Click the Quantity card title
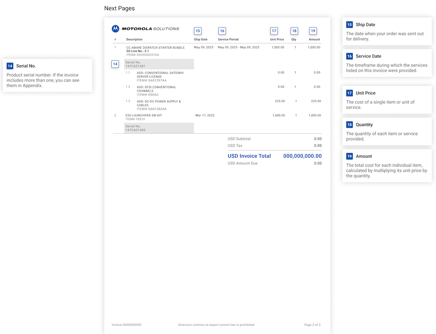The image size is (436, 334). 364,125
